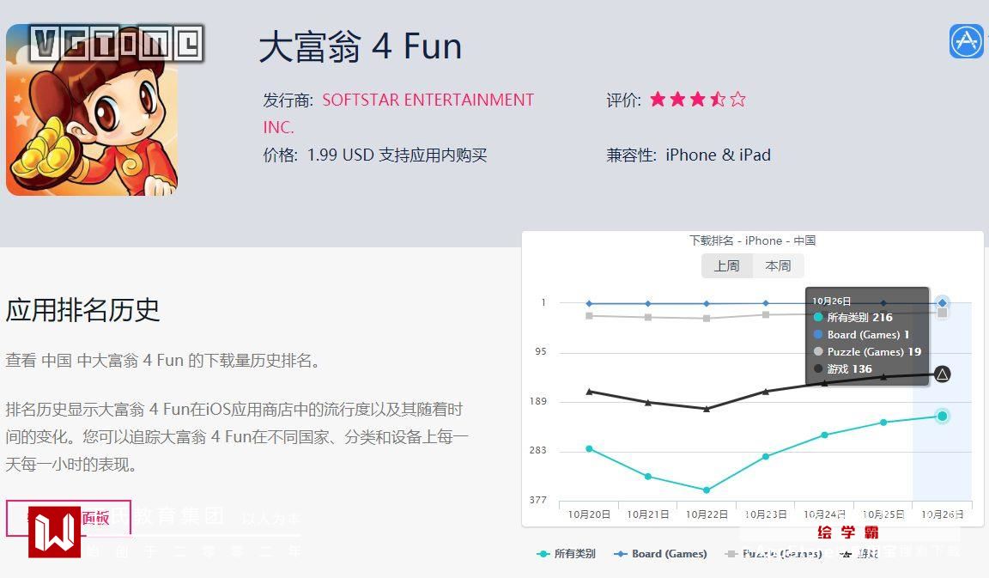Select teal 所有类别 point on 10月22日
This screenshot has height=578, width=989.
(707, 490)
